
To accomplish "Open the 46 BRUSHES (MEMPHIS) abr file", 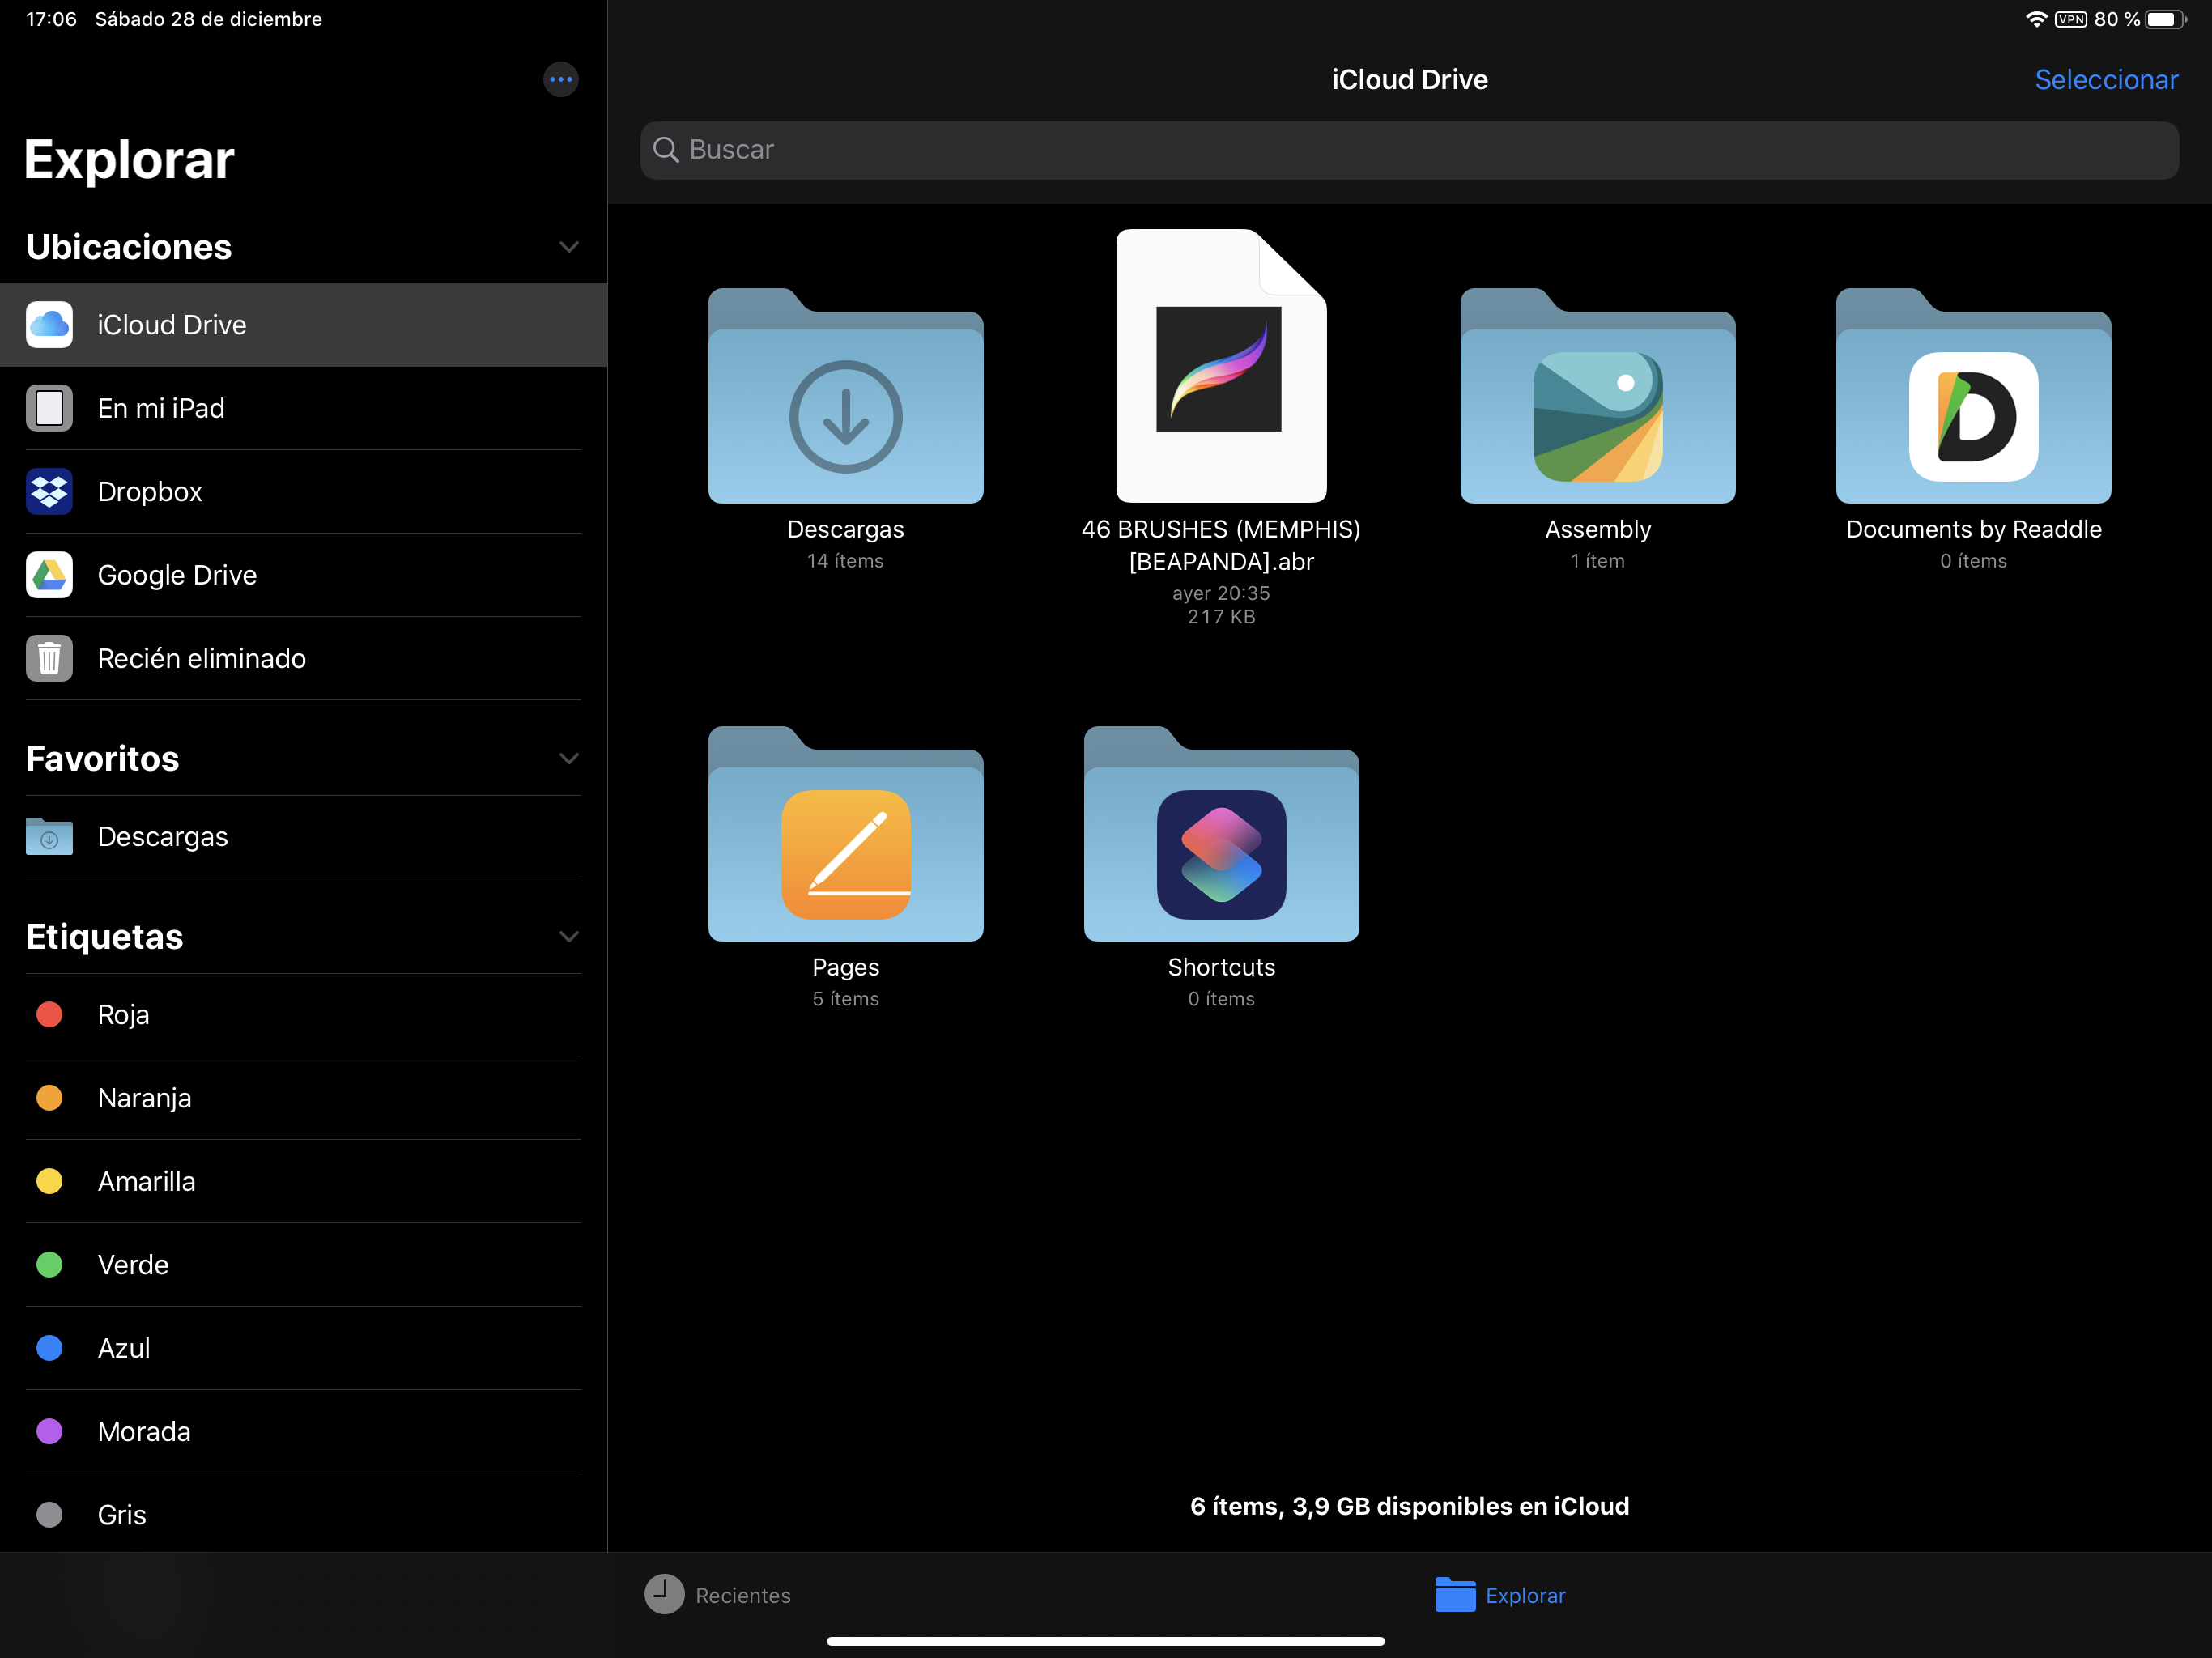I will (1221, 366).
